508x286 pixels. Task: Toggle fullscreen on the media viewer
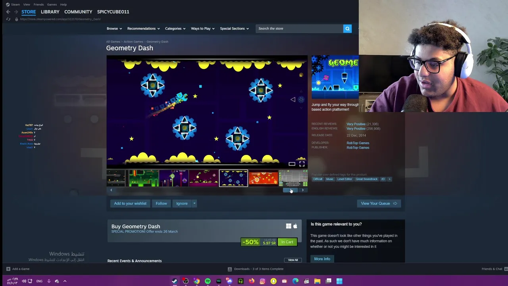[302, 164]
